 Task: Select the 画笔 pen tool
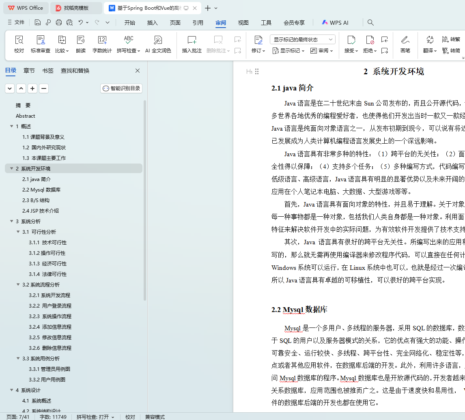tap(405, 44)
